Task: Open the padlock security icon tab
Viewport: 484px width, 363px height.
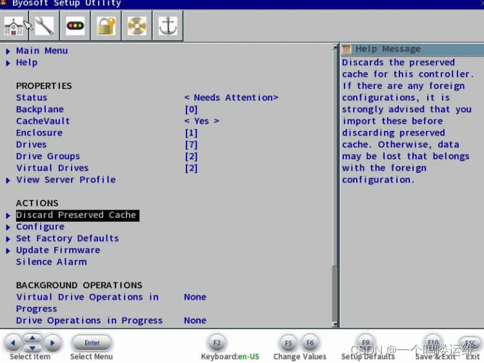Action: pos(106,26)
